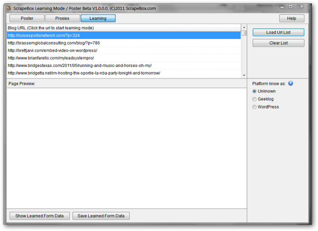
Task: Open the Help button
Action: click(x=292, y=19)
